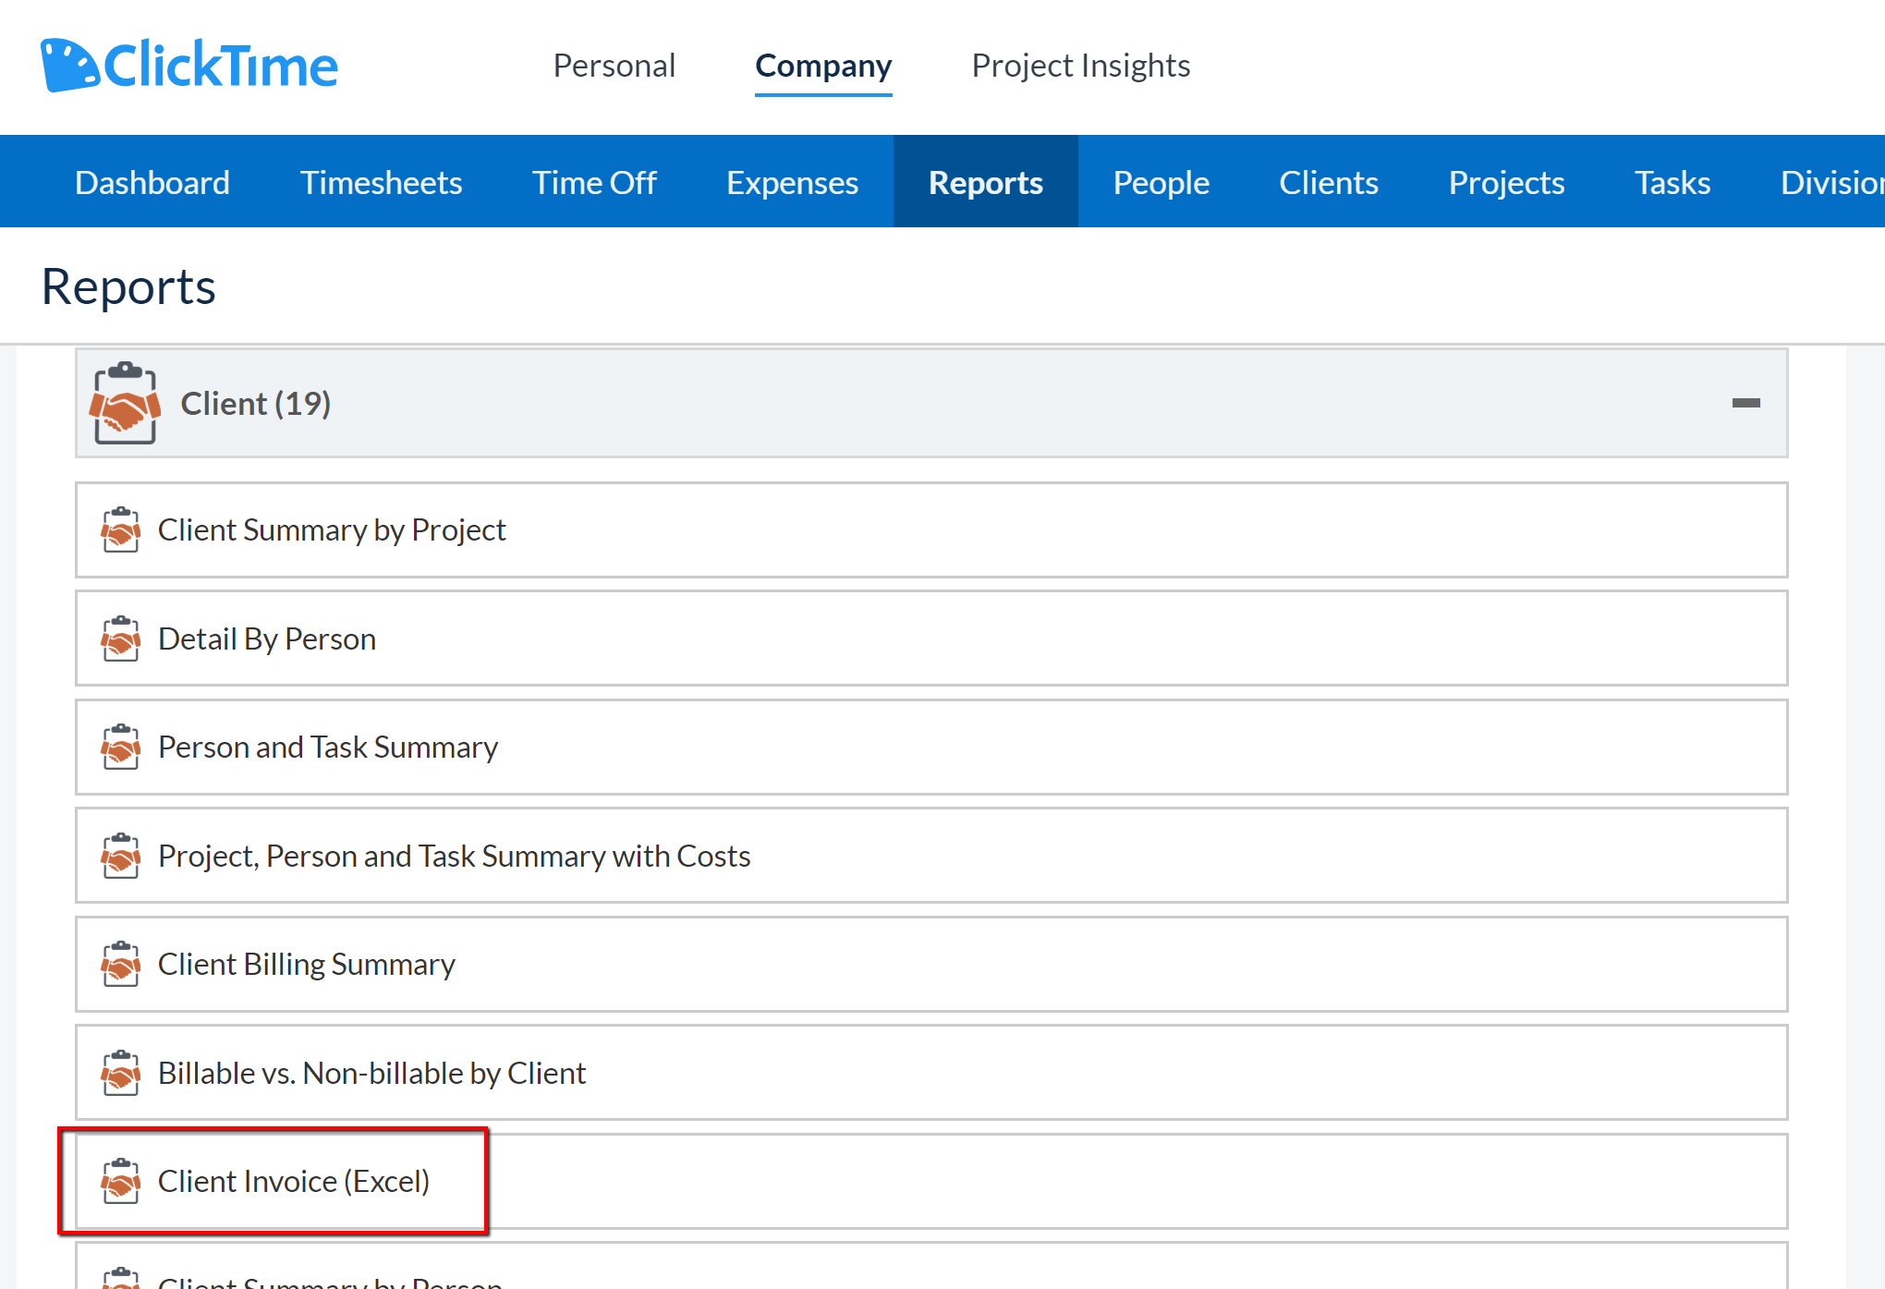Image resolution: width=1885 pixels, height=1289 pixels.
Task: Click the bottom Client Summary by Person icon
Action: click(121, 1280)
